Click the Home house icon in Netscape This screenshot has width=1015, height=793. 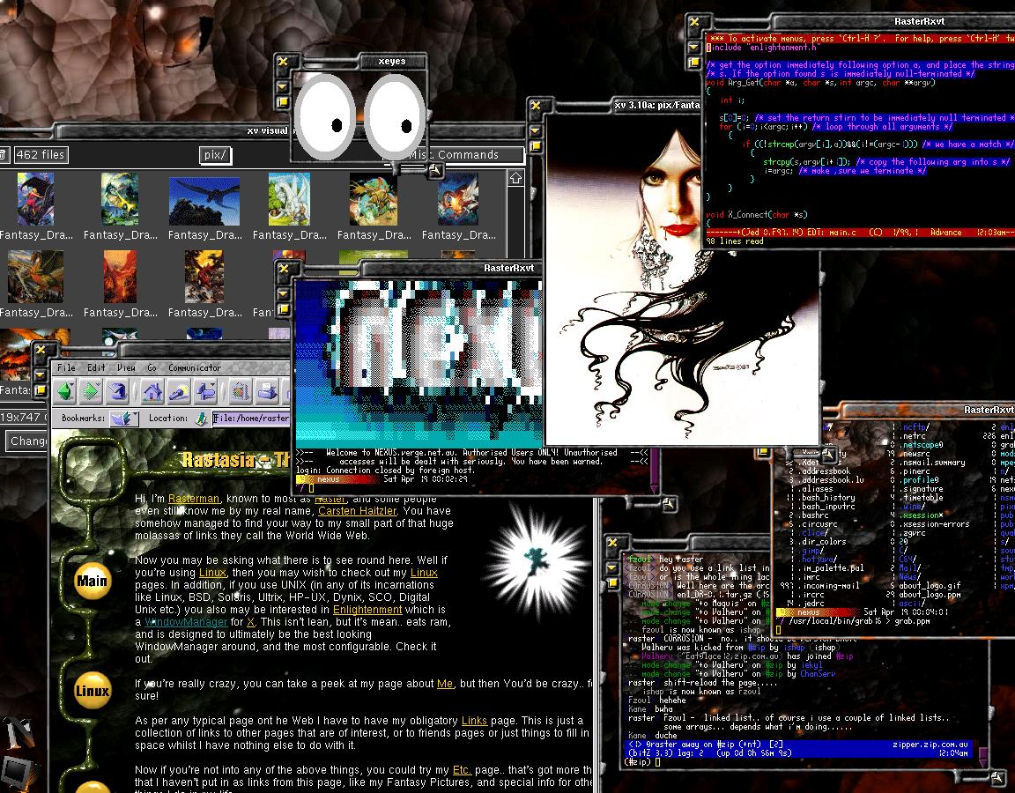(152, 391)
